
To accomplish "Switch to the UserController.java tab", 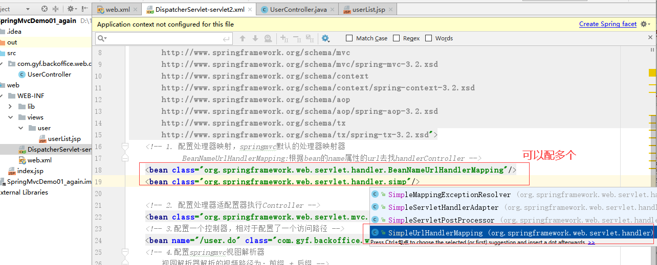I will click(x=298, y=10).
